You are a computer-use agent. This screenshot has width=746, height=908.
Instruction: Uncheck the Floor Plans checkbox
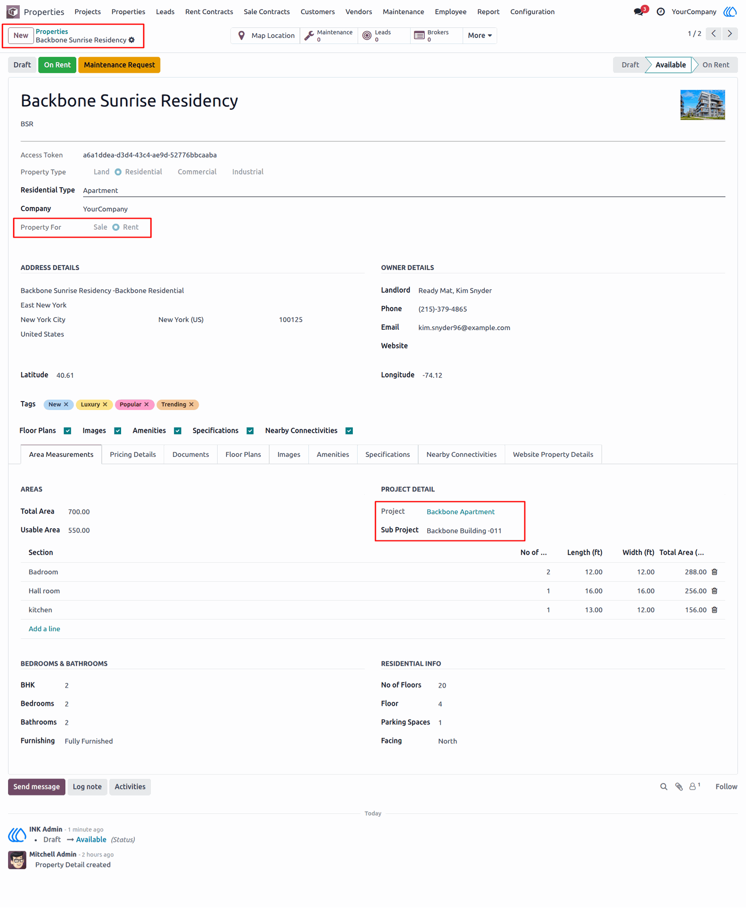68,431
